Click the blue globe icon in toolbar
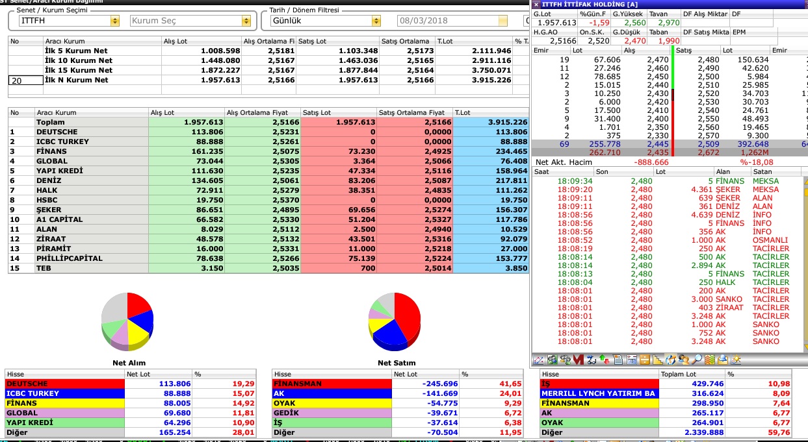 point(671,359)
